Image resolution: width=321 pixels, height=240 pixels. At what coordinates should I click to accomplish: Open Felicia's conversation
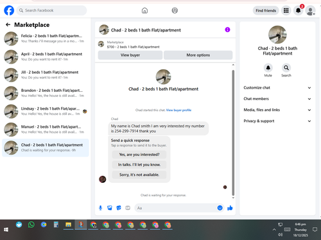[x=46, y=39]
